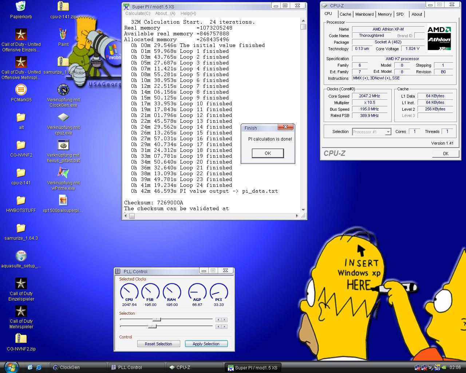Expand the Processor #1 selection dropdown
Screen dimensions: 466x373
pyautogui.click(x=388, y=132)
